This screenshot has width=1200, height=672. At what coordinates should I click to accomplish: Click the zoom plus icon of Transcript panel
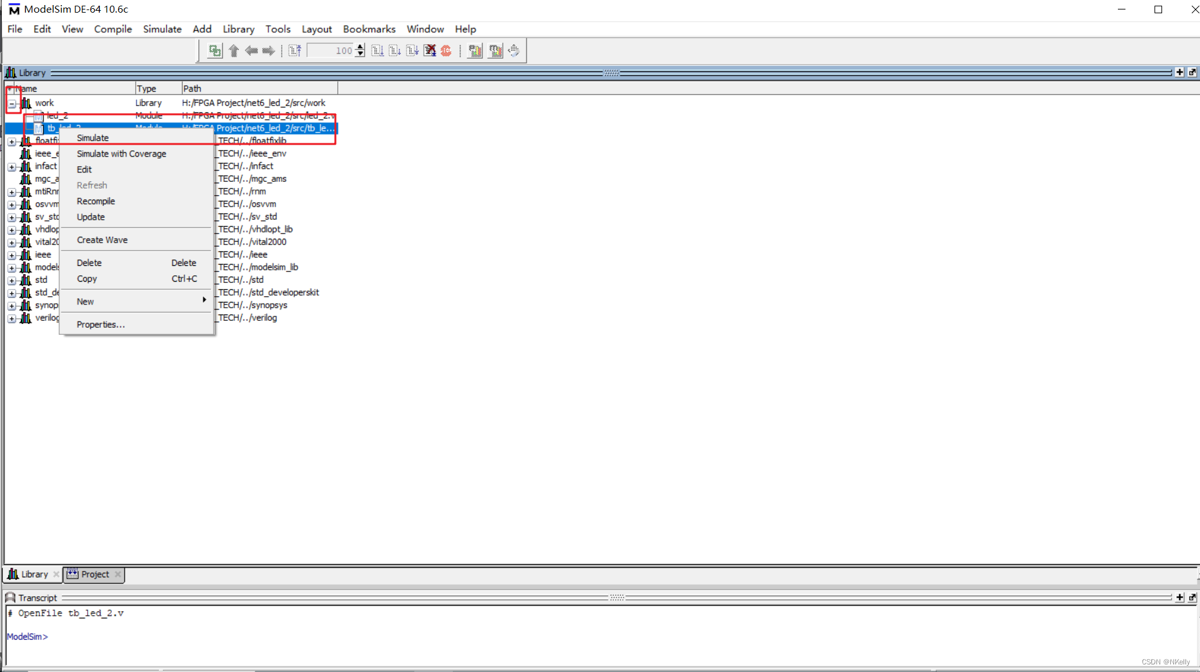[1179, 597]
